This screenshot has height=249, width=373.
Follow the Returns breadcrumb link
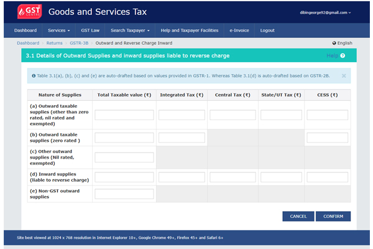coord(54,43)
